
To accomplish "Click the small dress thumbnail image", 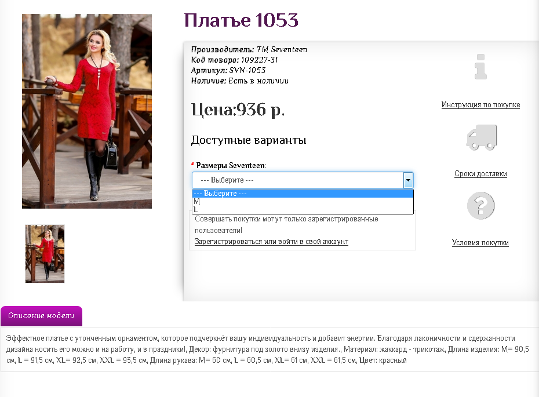I will coord(45,254).
